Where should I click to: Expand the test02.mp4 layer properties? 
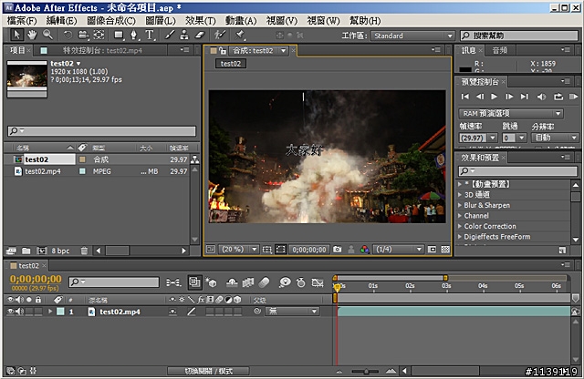51,312
